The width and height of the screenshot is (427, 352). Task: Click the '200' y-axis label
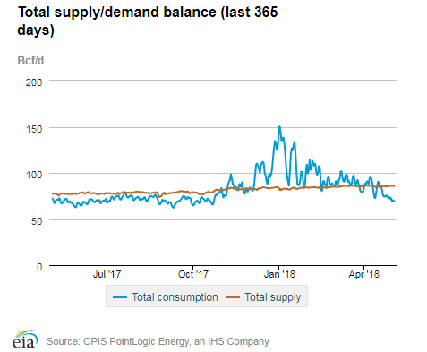[34, 82]
